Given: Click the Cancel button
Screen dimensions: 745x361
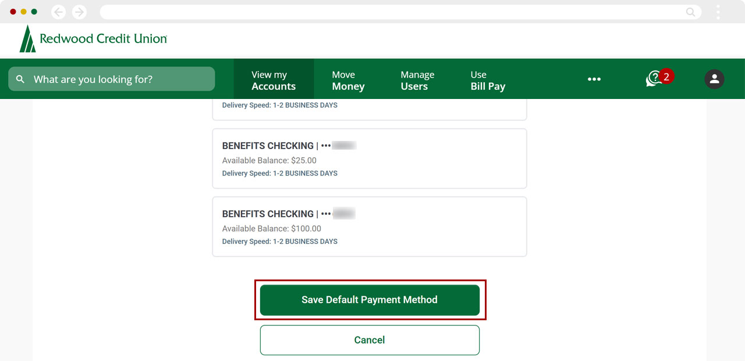Looking at the screenshot, I should (370, 340).
